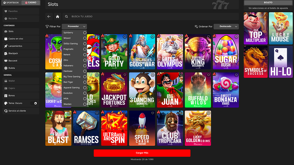The image size is (294, 165).
Task: Click heart icon on Gates of Olympus
Action: (x=180, y=37)
